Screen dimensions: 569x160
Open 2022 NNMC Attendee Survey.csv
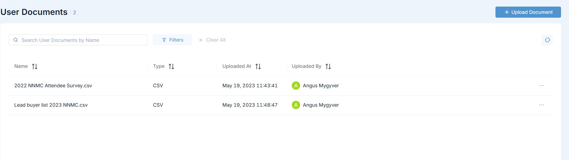pos(53,86)
